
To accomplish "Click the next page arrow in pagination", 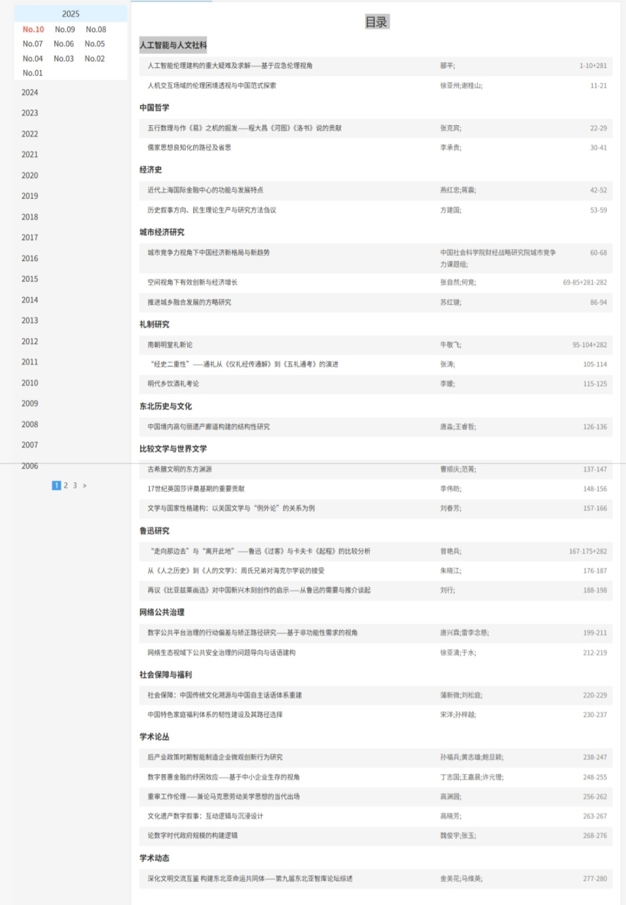I will (x=85, y=486).
